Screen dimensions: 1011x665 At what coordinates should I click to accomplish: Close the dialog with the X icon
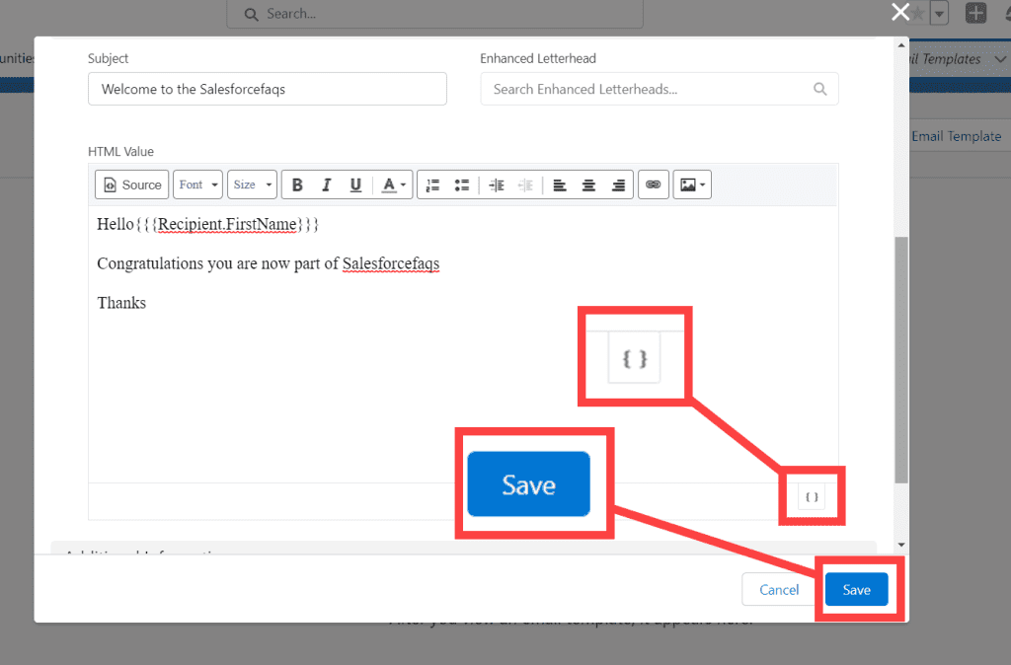[x=900, y=12]
